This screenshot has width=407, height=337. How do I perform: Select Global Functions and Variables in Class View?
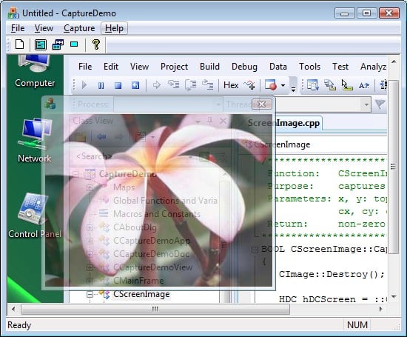[x=165, y=201]
